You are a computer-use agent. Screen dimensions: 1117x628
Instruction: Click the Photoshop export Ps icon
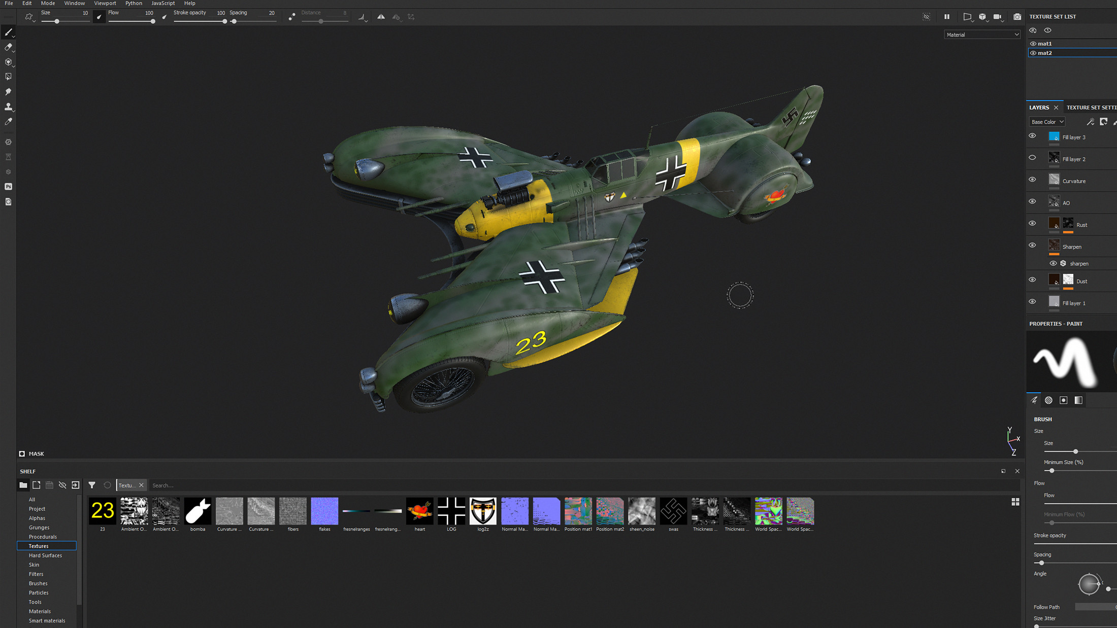(8, 187)
